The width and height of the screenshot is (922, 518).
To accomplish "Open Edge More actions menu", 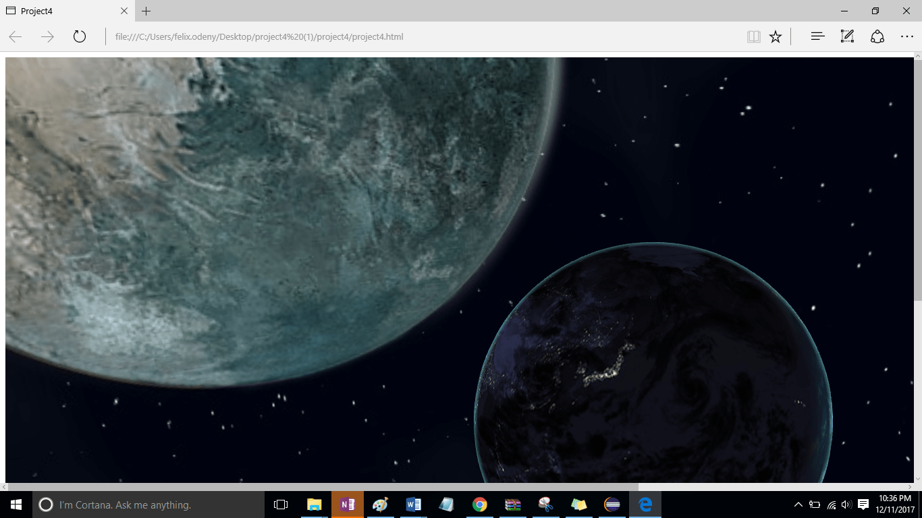I will coord(906,36).
